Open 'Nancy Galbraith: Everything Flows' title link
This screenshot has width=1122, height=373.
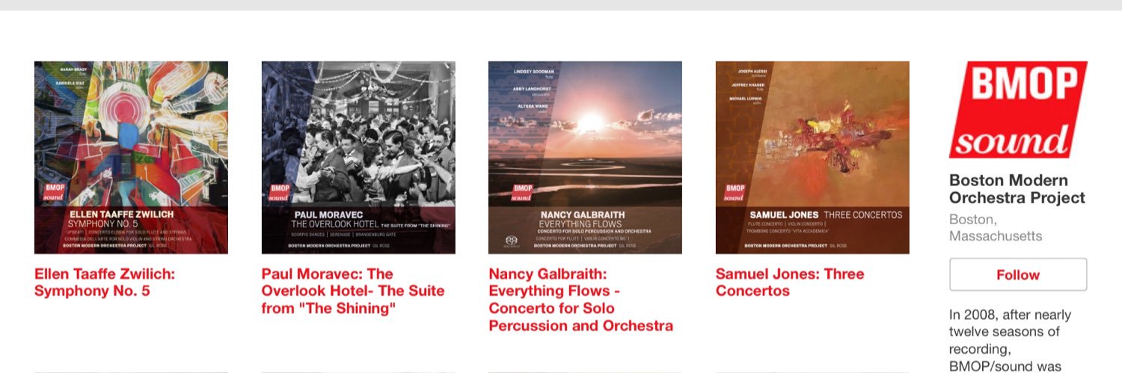[x=580, y=300]
